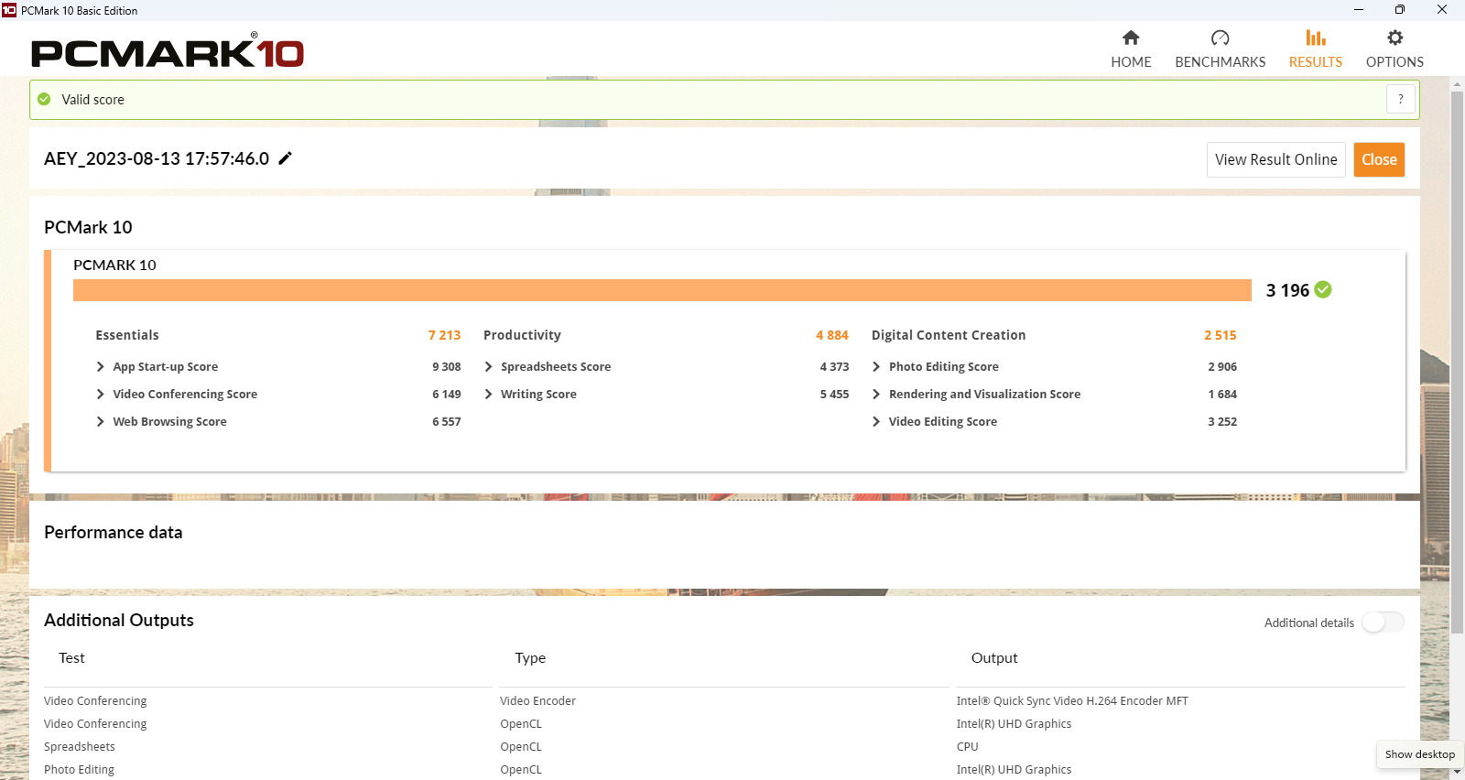The height and width of the screenshot is (780, 1465).
Task: Click View Result Online button
Action: [x=1275, y=159]
